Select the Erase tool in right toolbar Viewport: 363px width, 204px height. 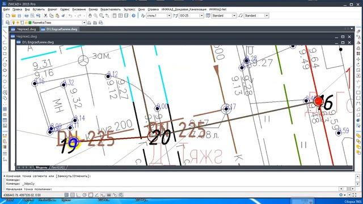(x=358, y=32)
